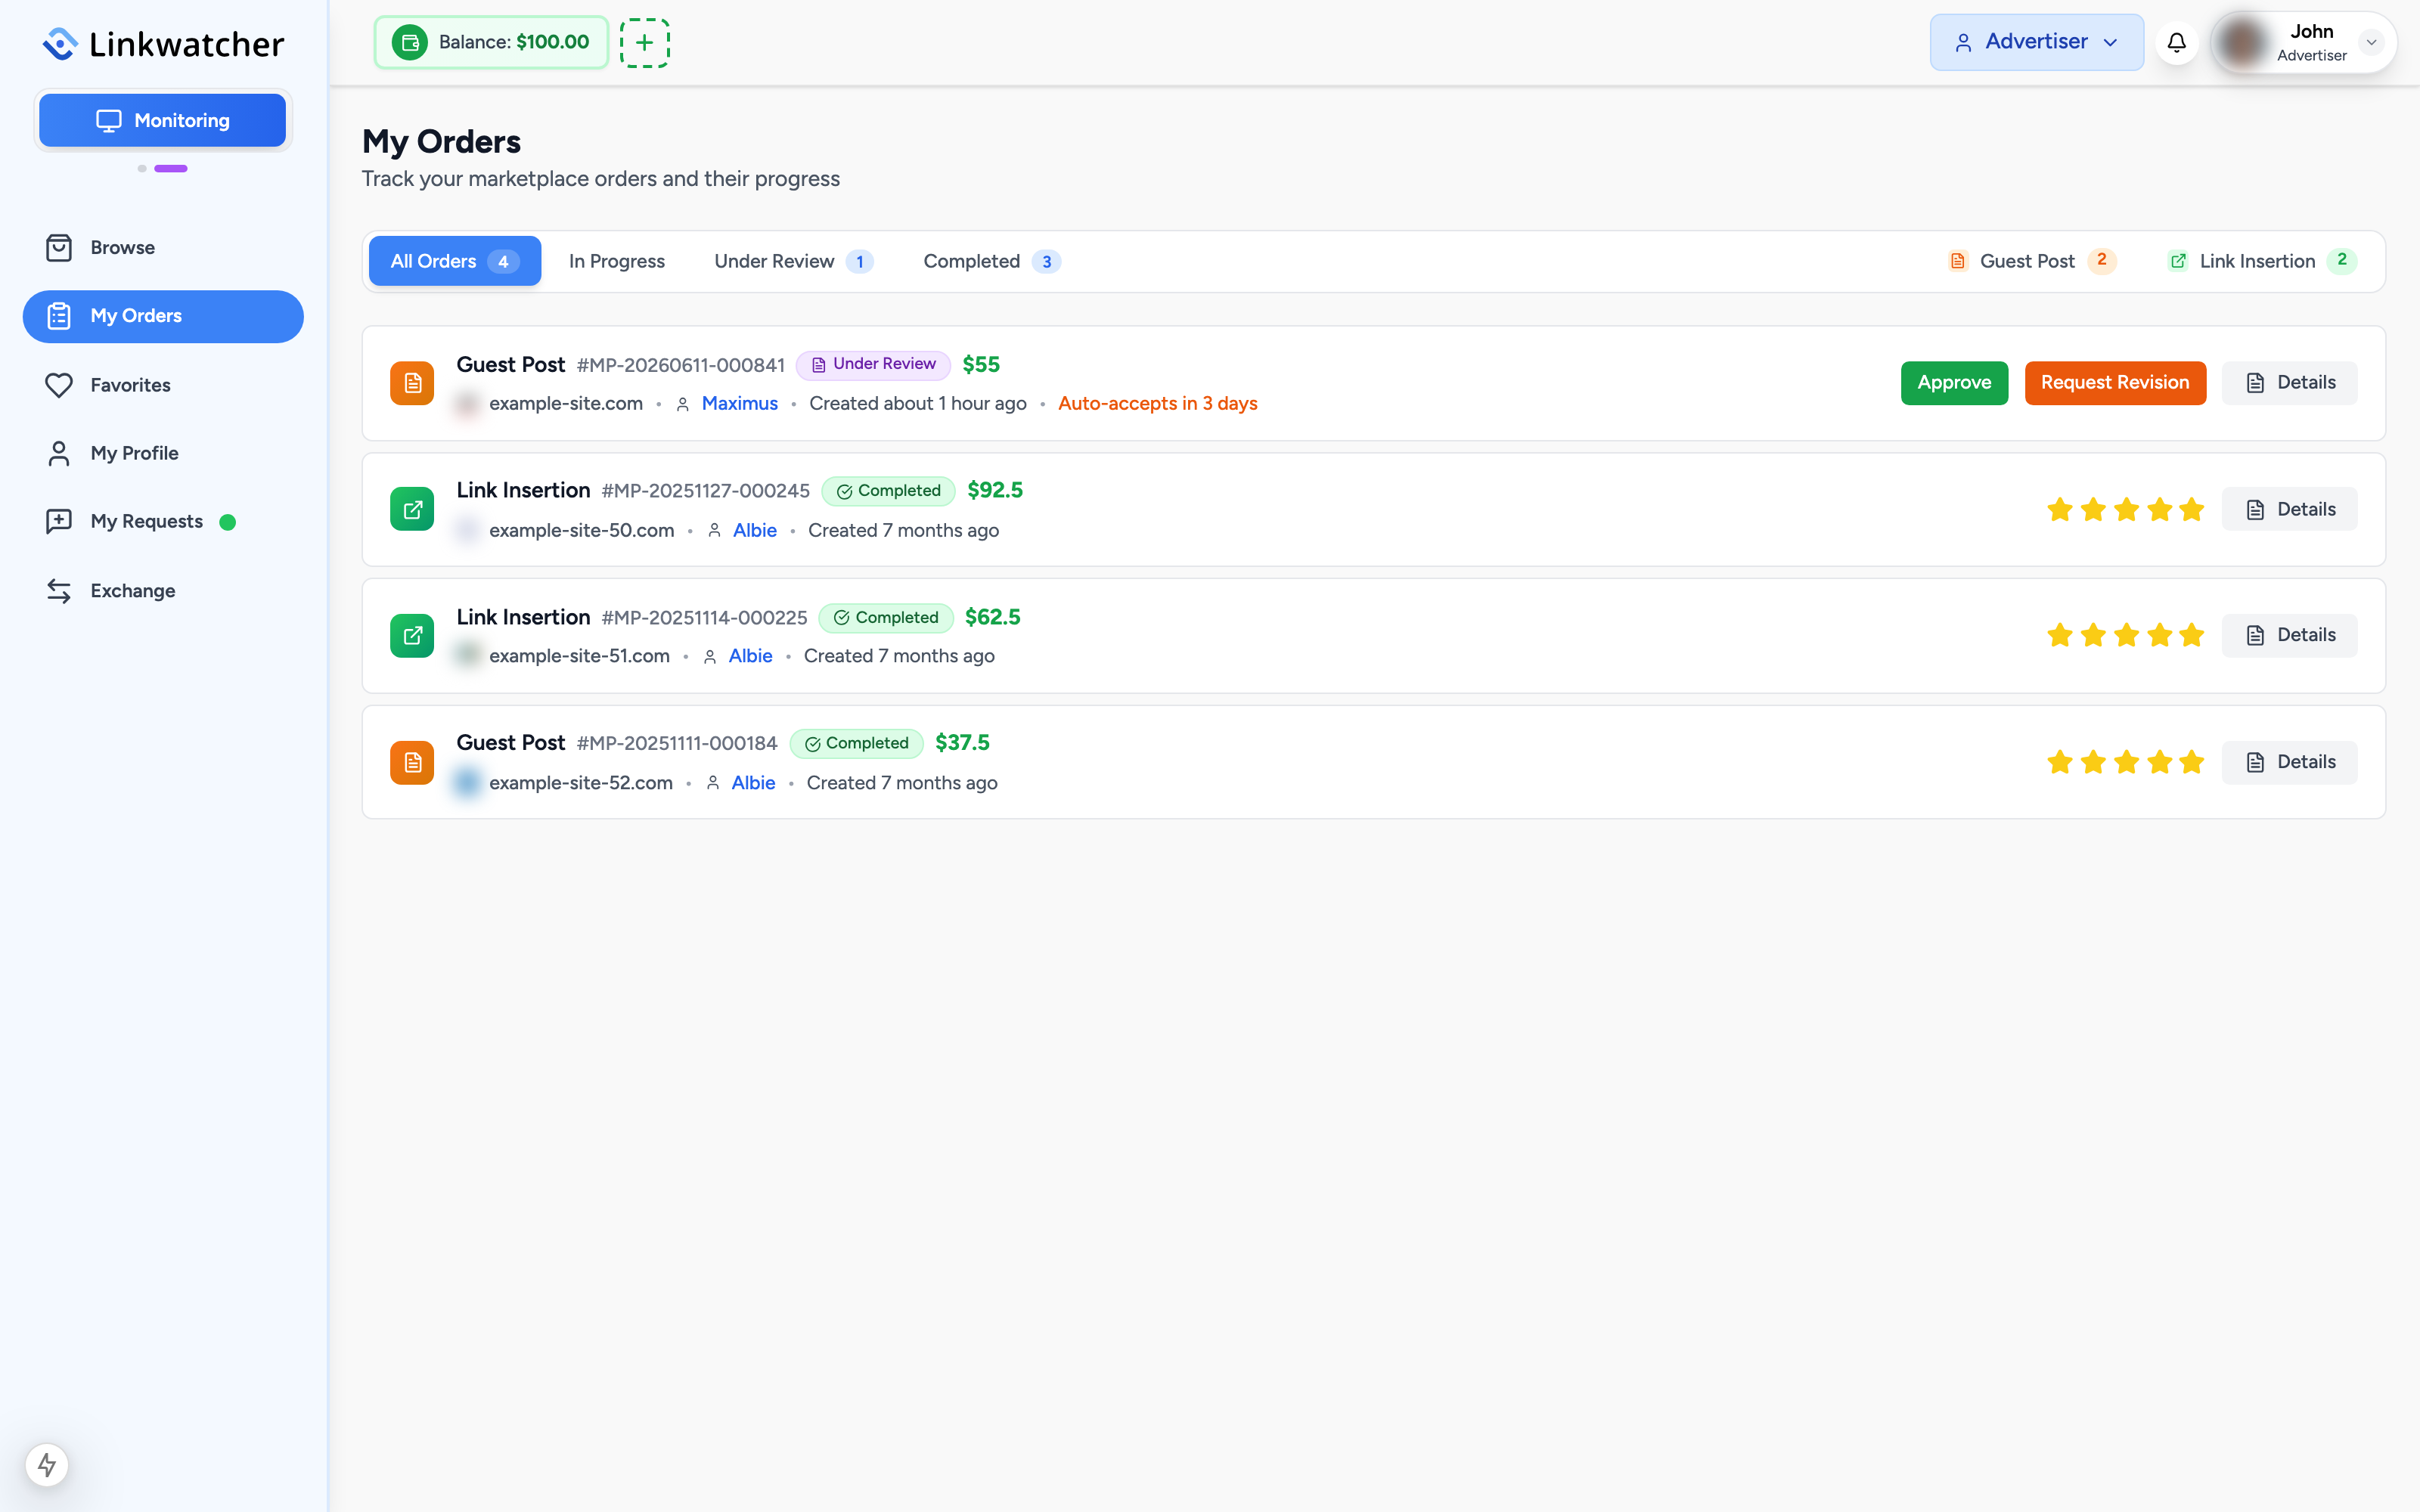Viewport: 2420px width, 1512px height.
Task: Open Details for order #MP-20260611-000841
Action: pyautogui.click(x=2289, y=383)
